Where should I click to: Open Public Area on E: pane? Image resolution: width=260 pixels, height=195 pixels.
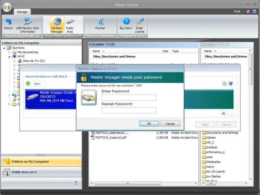point(41,172)
